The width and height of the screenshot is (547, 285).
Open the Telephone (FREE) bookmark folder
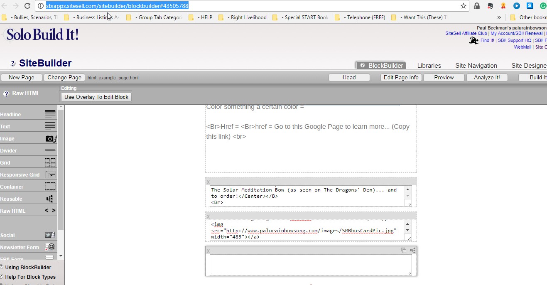(360, 17)
